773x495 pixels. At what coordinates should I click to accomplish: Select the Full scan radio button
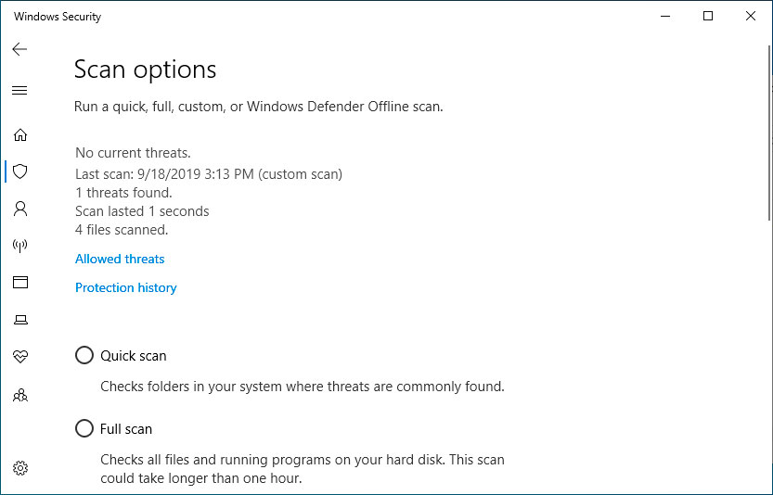click(84, 428)
